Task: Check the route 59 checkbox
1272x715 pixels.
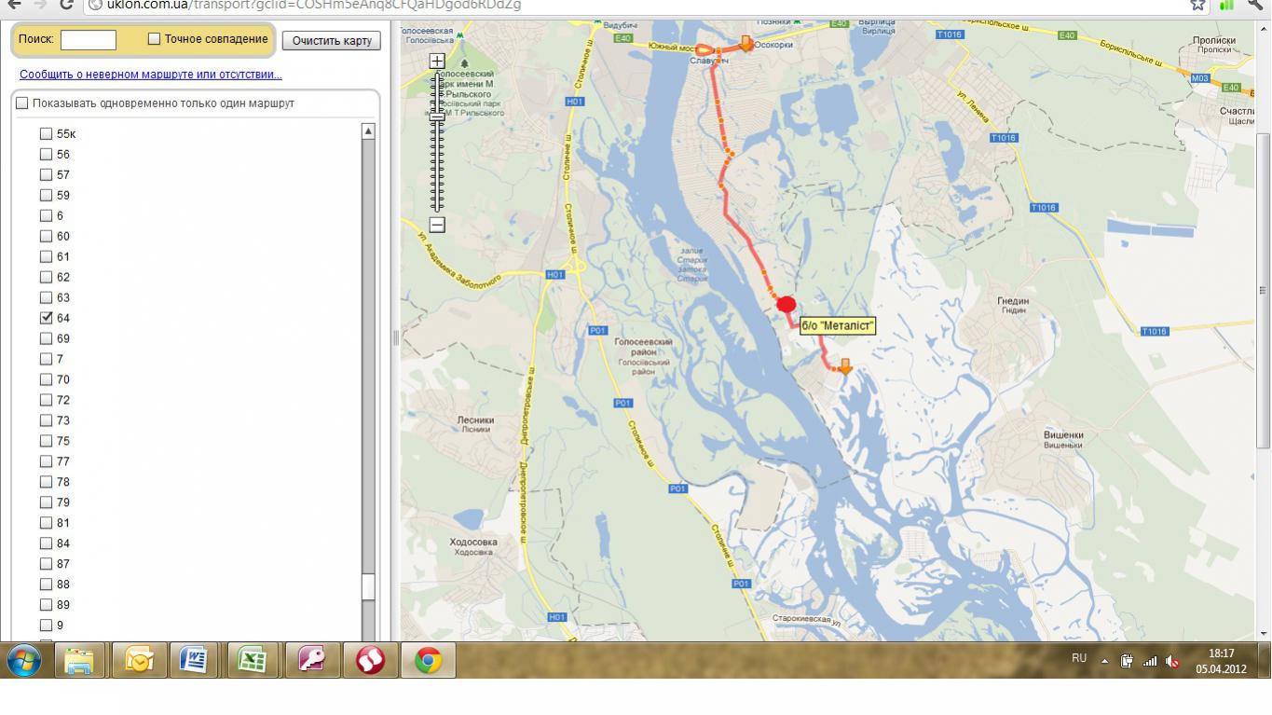Action: [x=46, y=195]
